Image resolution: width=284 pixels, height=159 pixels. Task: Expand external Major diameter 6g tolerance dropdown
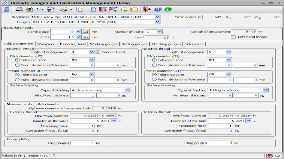pos(92,74)
